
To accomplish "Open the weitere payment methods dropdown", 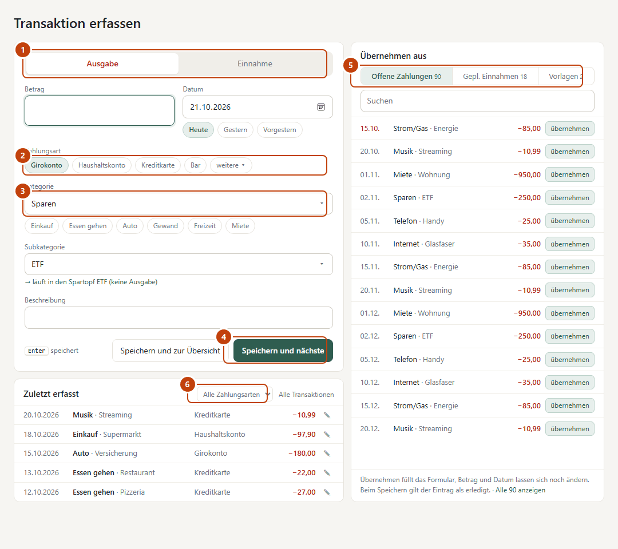I will pos(231,165).
